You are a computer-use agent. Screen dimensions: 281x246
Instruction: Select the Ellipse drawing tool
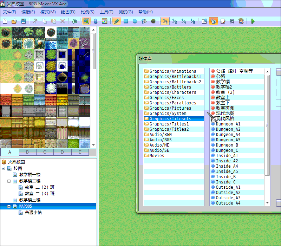pos(135,21)
